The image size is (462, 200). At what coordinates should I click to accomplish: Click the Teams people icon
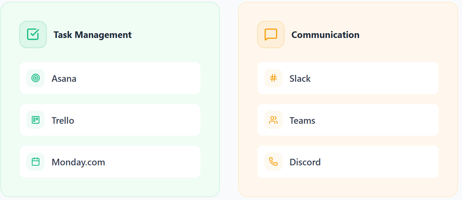[273, 120]
